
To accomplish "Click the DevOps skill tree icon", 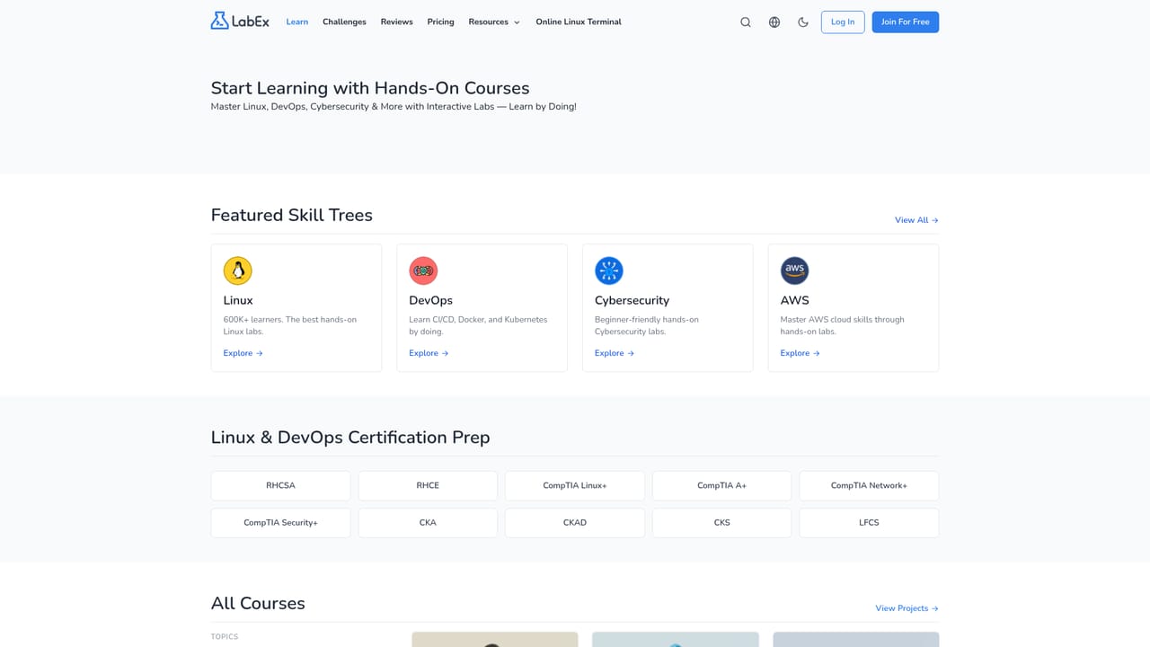I will pos(423,270).
